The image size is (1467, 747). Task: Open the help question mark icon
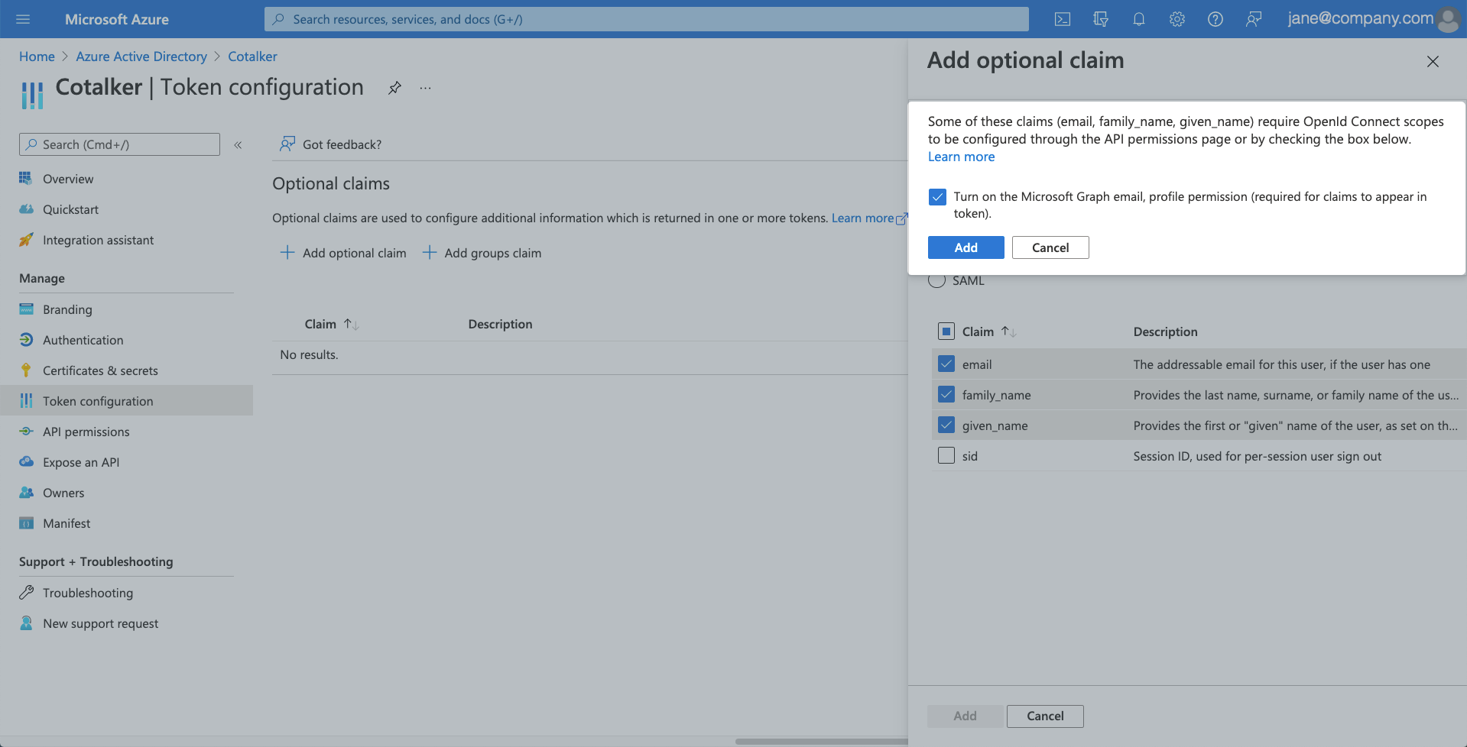click(1215, 19)
